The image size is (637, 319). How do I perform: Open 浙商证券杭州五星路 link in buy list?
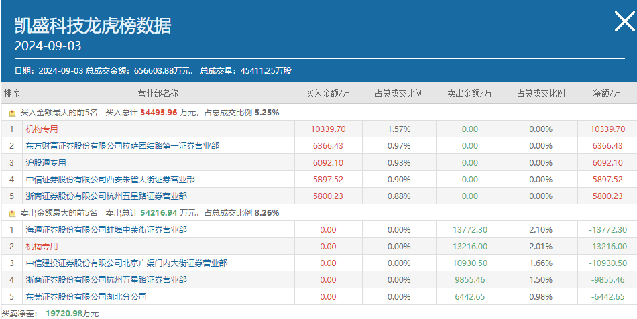tap(107, 196)
